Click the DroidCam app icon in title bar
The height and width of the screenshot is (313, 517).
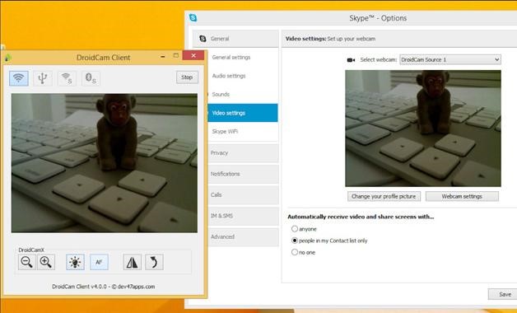click(8, 58)
